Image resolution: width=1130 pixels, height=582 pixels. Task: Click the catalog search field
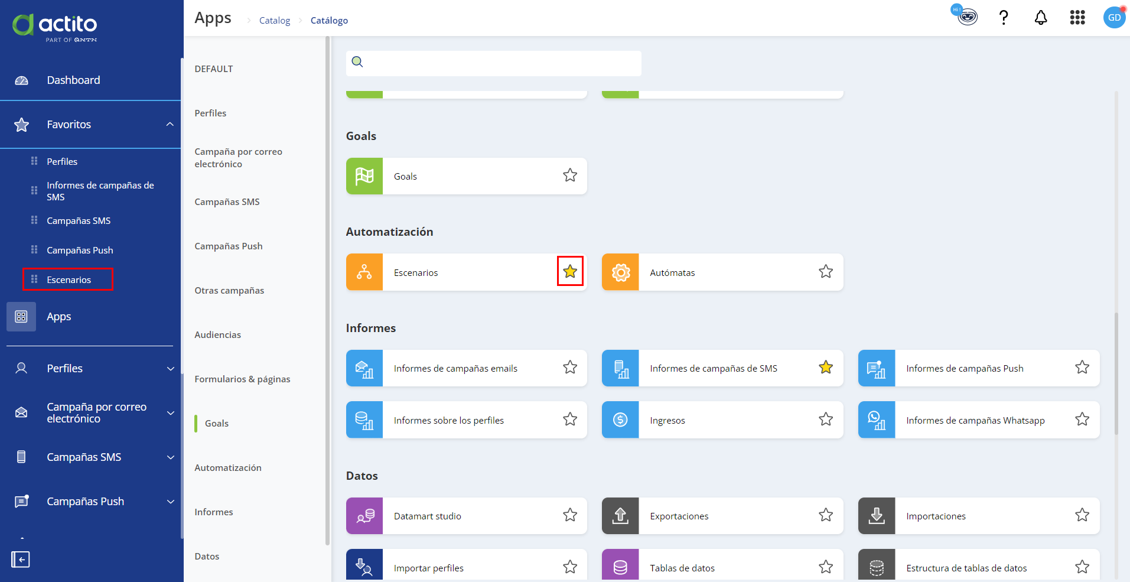[494, 63]
